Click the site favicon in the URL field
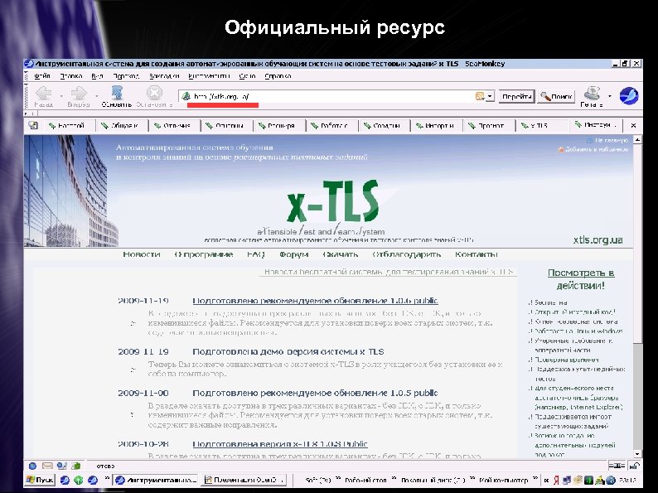658x493 pixels. [186, 96]
